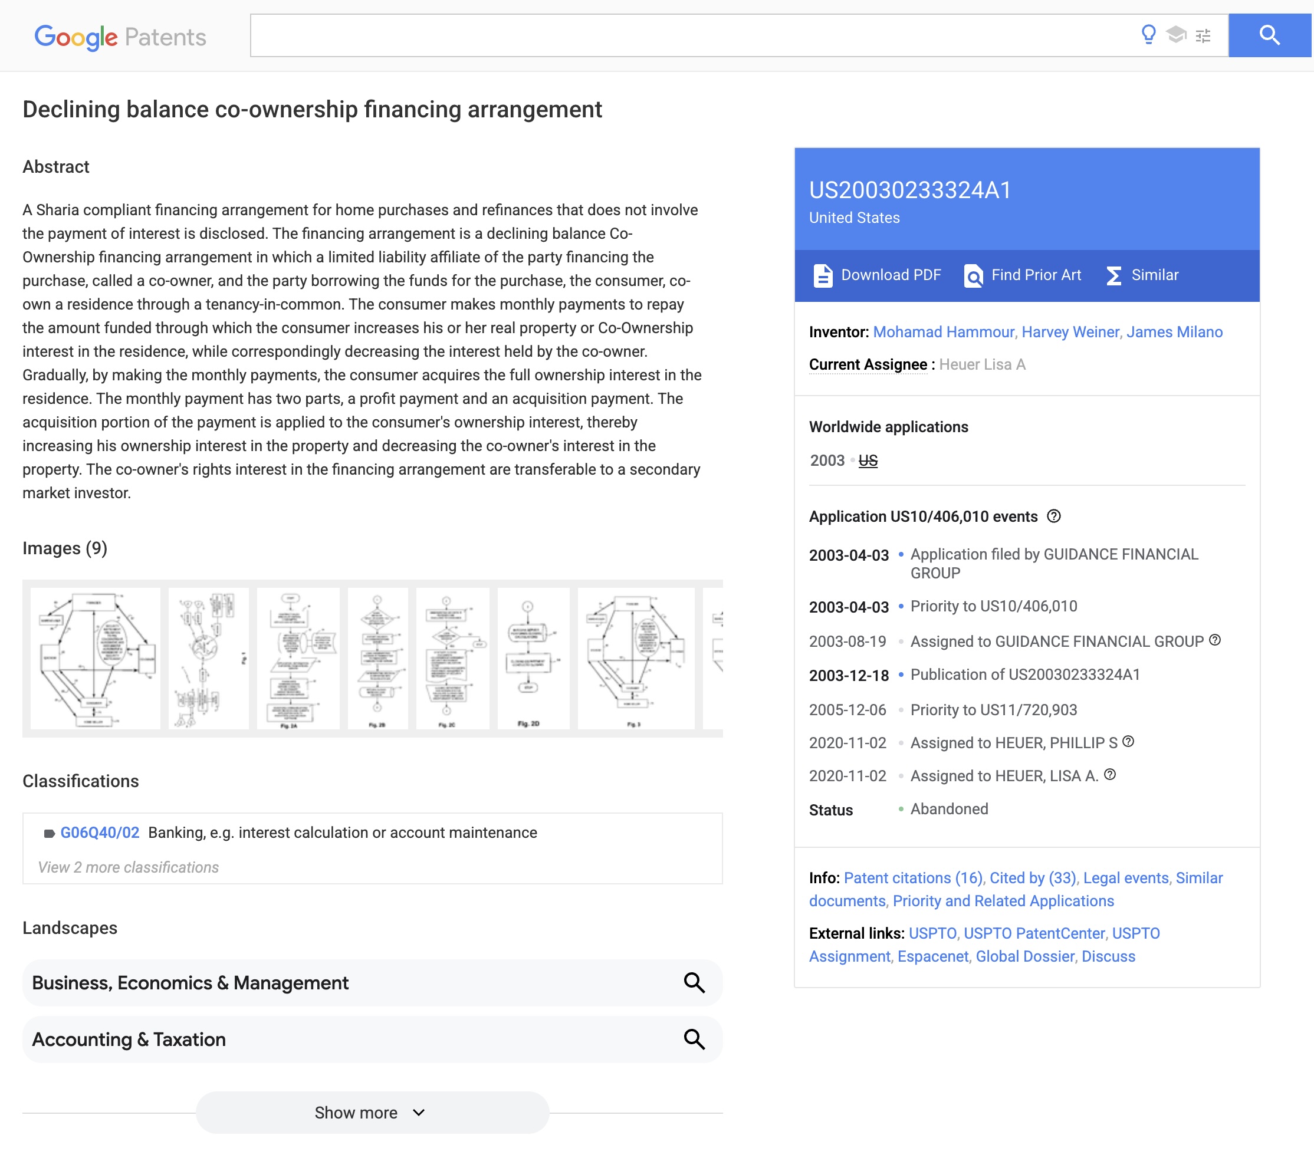The height and width of the screenshot is (1158, 1314).
Task: Click Download PDF label
Action: tap(891, 275)
